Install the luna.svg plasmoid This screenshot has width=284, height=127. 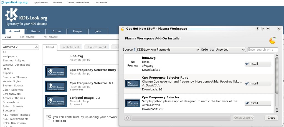258,64
